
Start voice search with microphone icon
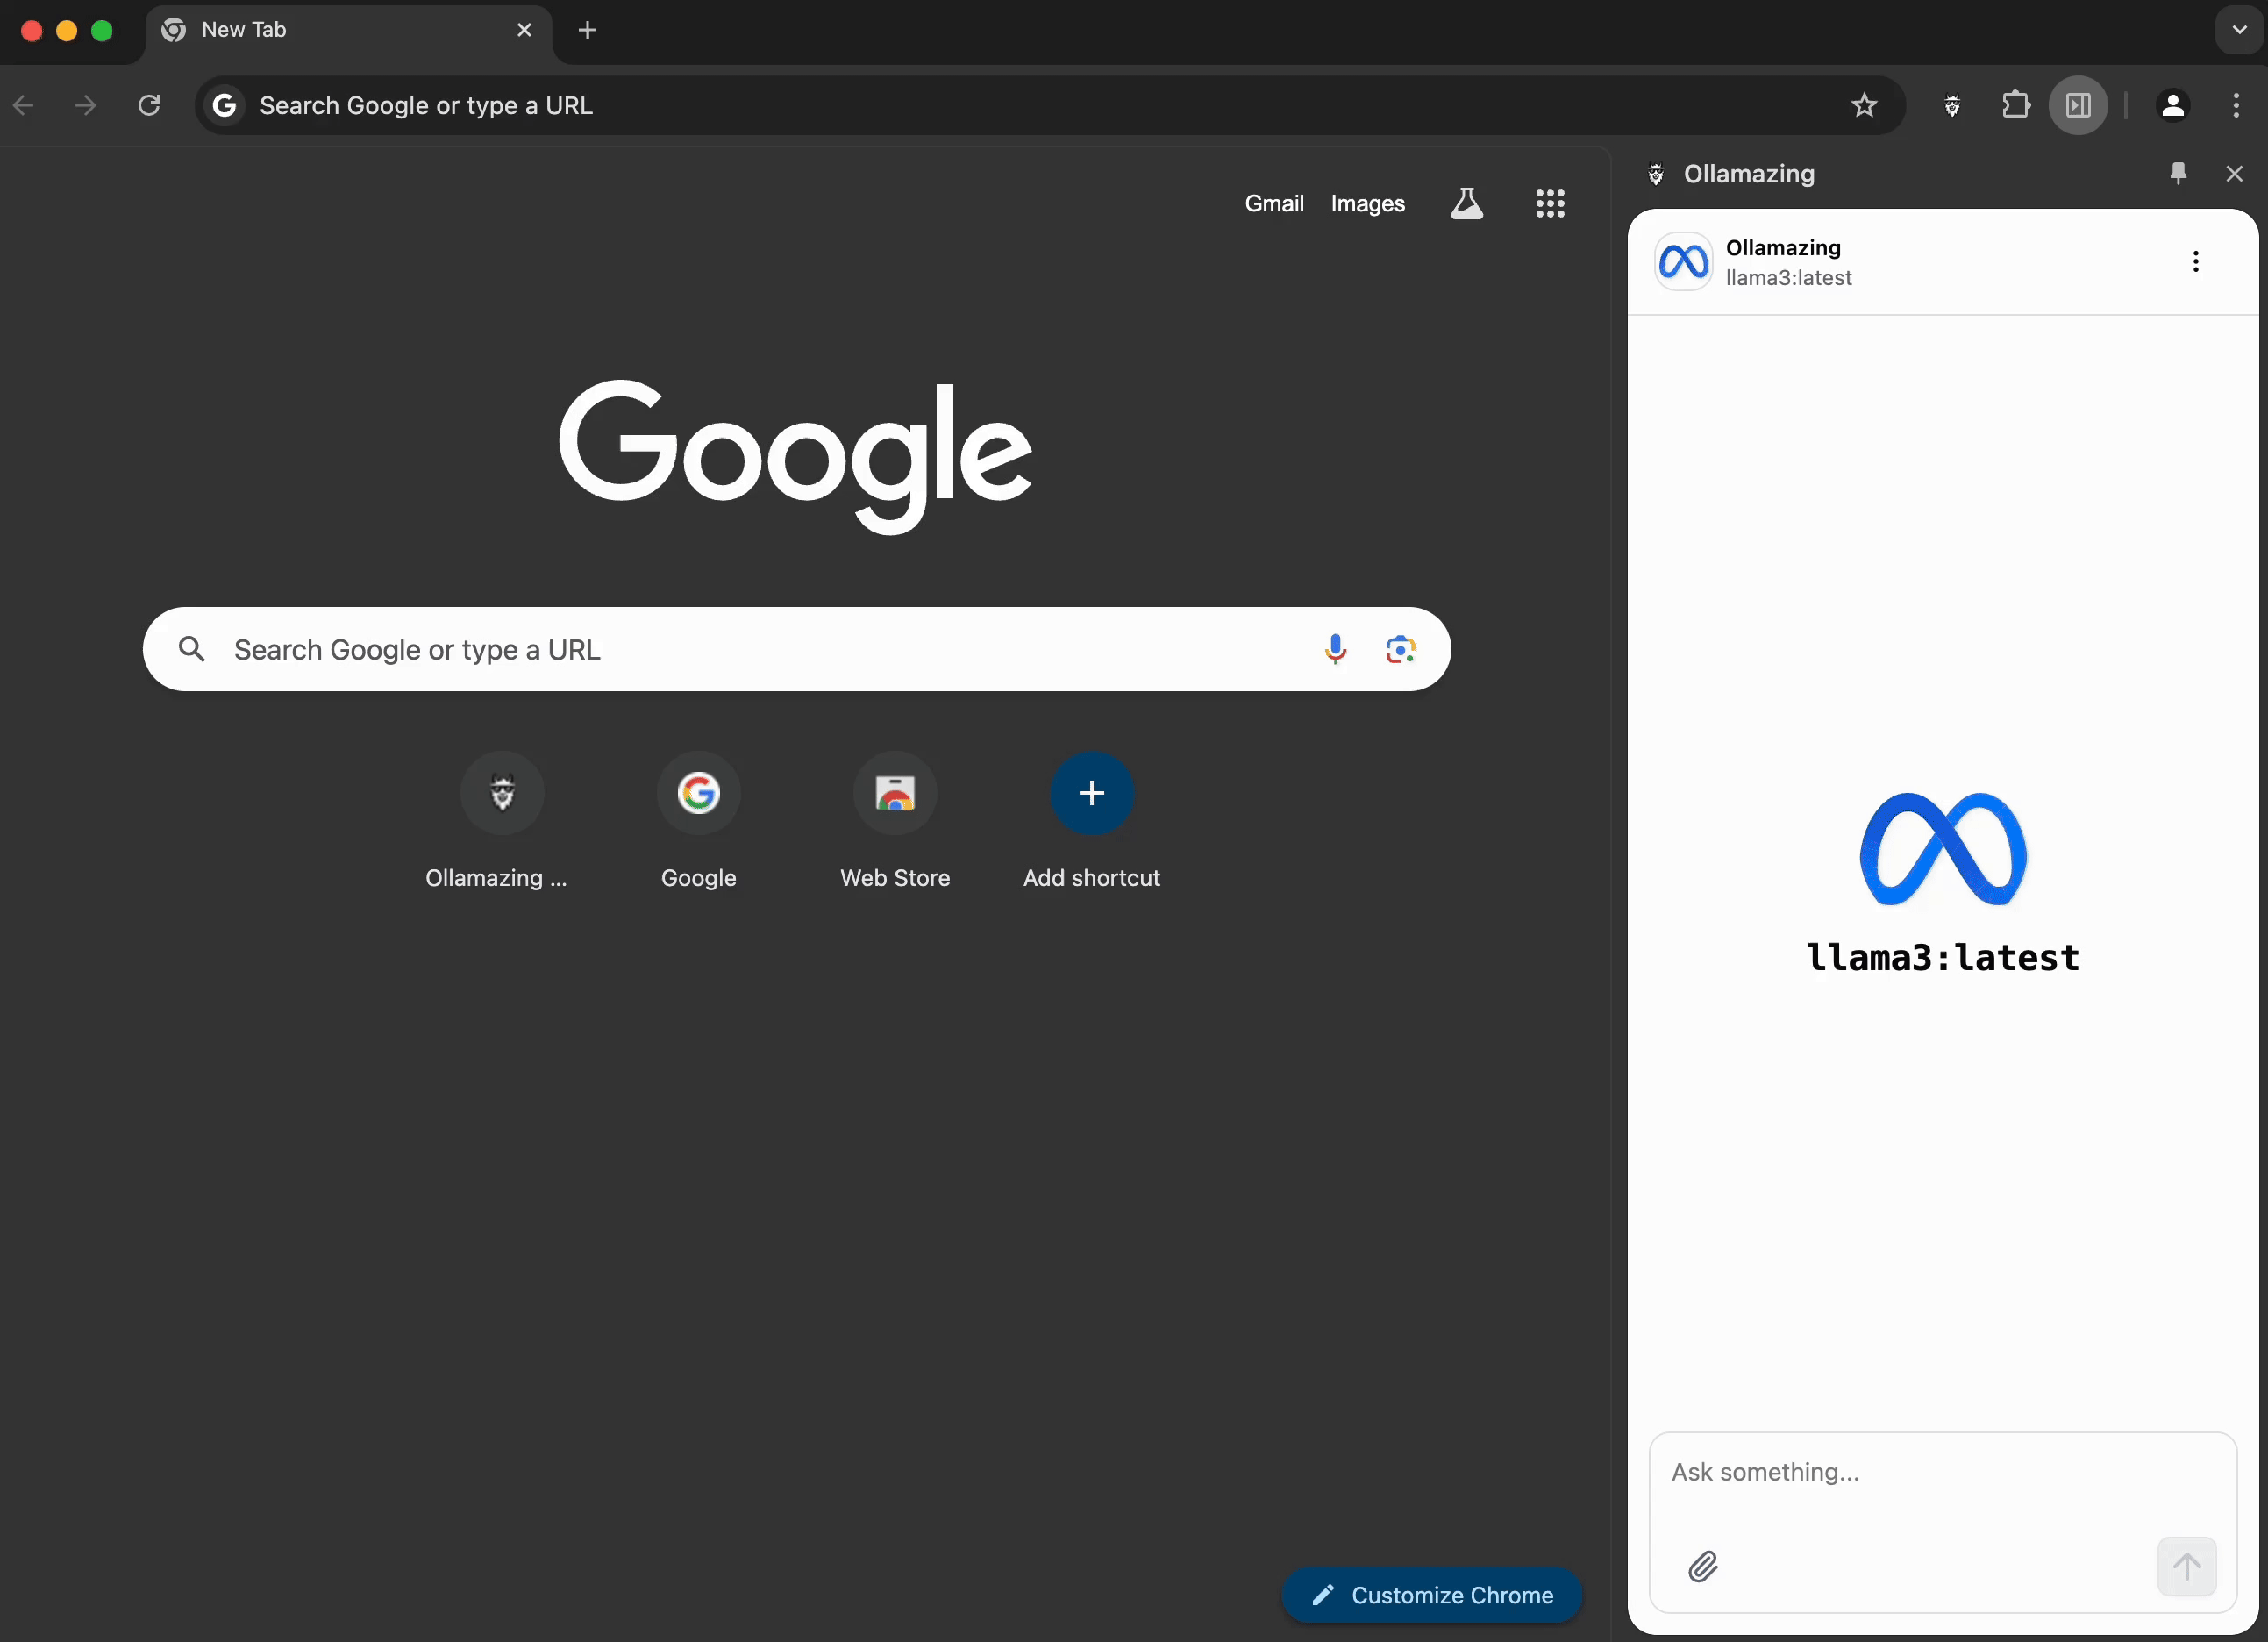click(x=1335, y=649)
